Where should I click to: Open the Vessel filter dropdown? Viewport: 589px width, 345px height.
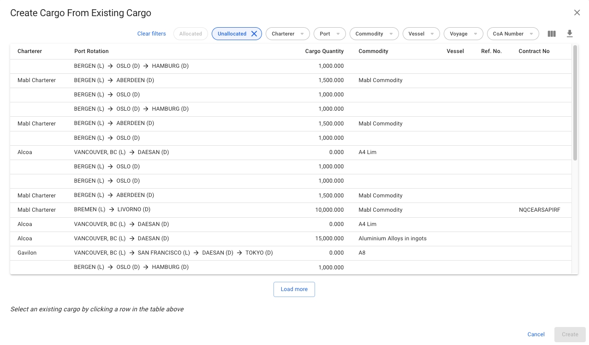(421, 34)
